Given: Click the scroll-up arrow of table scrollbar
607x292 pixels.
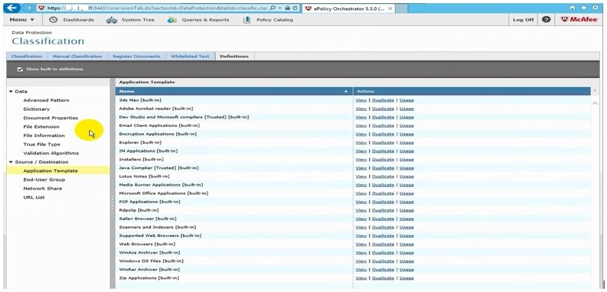Looking at the screenshot, I should (x=595, y=103).
